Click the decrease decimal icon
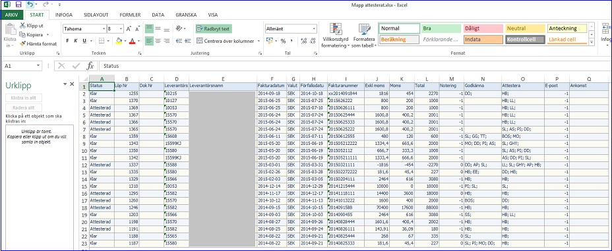 click(x=312, y=41)
